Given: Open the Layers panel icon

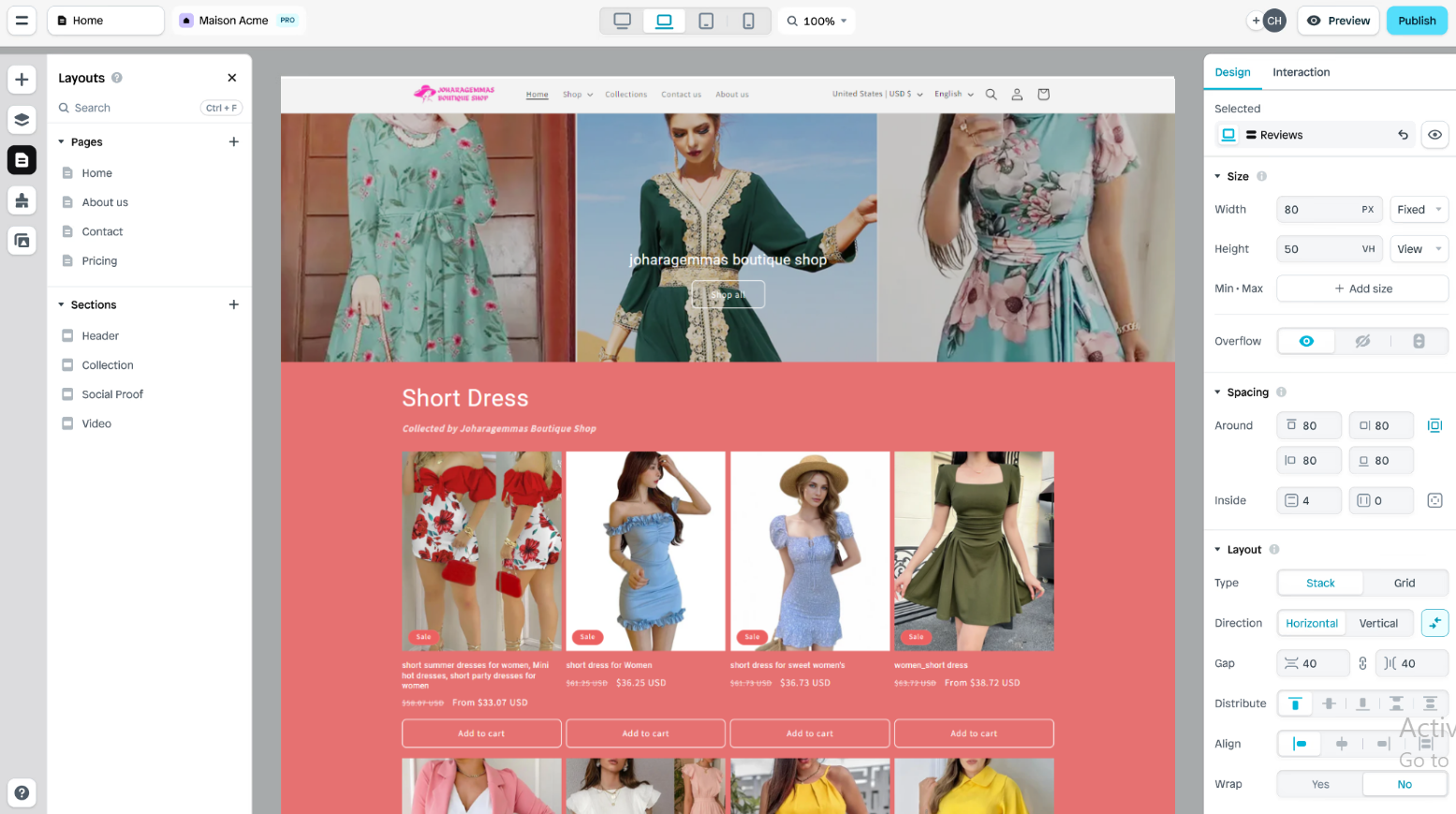Looking at the screenshot, I should point(22,120).
